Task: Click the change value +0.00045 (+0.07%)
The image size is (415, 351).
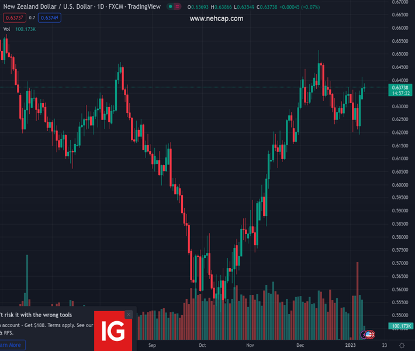Action: click(x=299, y=7)
